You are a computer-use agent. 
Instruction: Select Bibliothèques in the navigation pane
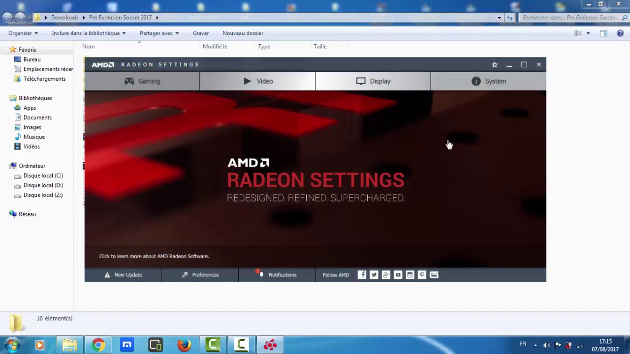[35, 98]
